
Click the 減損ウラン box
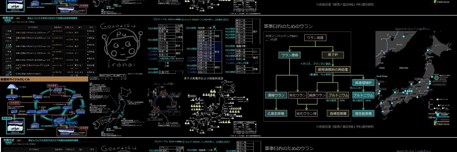[x=317, y=95]
